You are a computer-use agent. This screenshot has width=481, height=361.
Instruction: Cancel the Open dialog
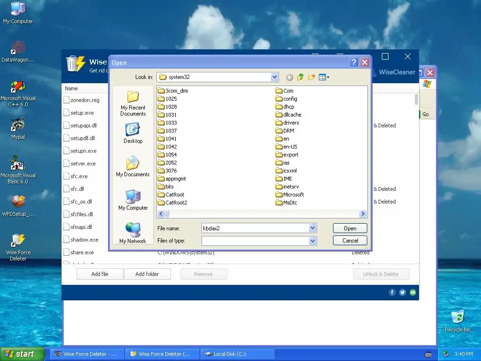(x=350, y=240)
